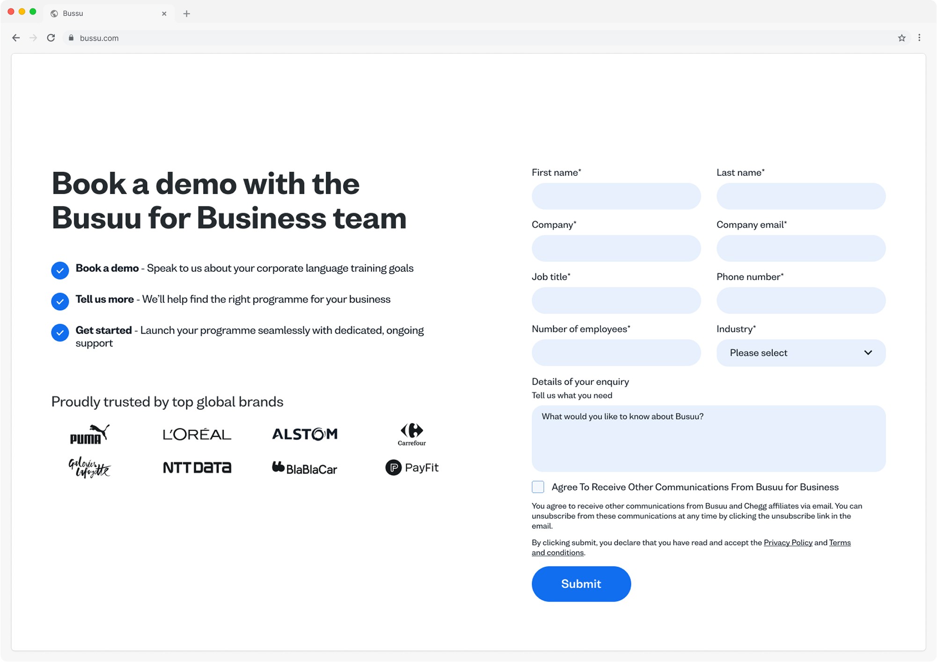Screen dimensions: 937x662
Task: Click the Proudly trusted by top global brands heading
Action: pyautogui.click(x=167, y=402)
